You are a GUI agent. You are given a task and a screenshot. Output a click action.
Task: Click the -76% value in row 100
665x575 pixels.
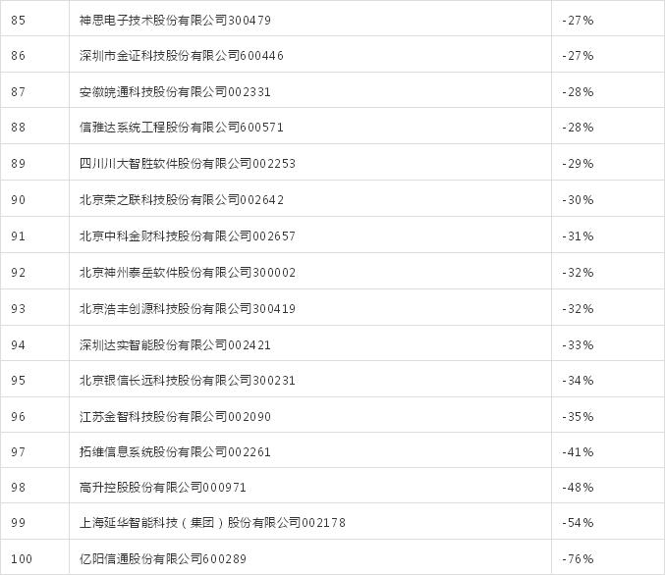[x=578, y=558]
